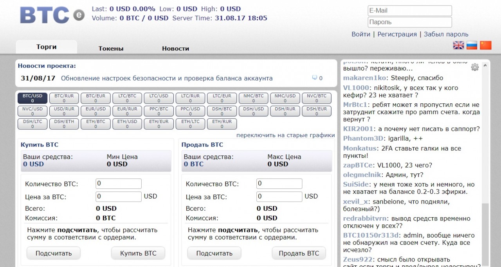Select the DSH/USD pair
The width and height of the screenshot is (501, 267).
(x=254, y=111)
